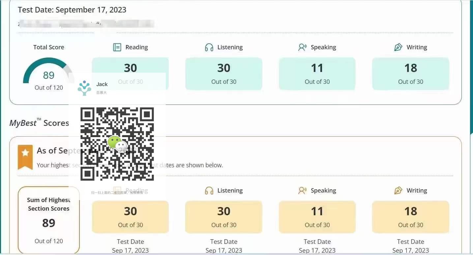473x255 pixels.
Task: Click the Speaking person icon in top score row
Action: [x=302, y=47]
